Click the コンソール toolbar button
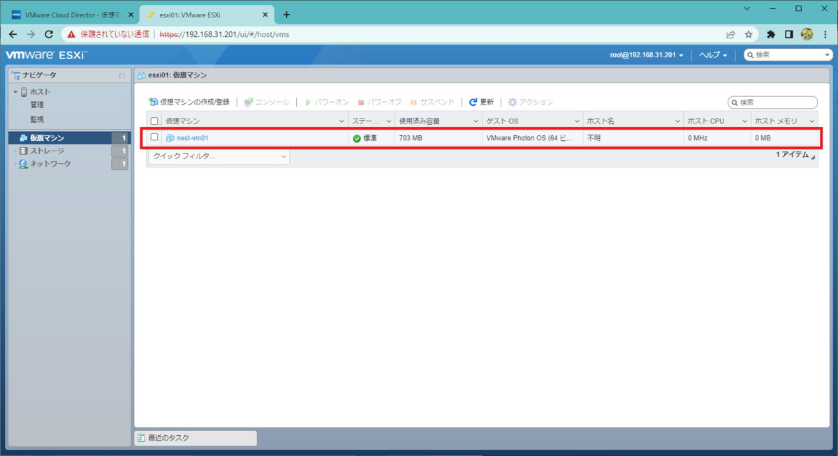Screen dimensions: 838x456 click(x=266, y=102)
